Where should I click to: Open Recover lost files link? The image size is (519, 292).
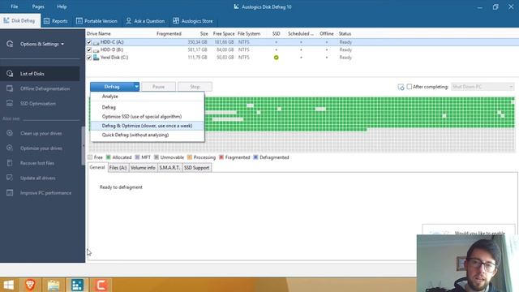pyautogui.click(x=37, y=163)
